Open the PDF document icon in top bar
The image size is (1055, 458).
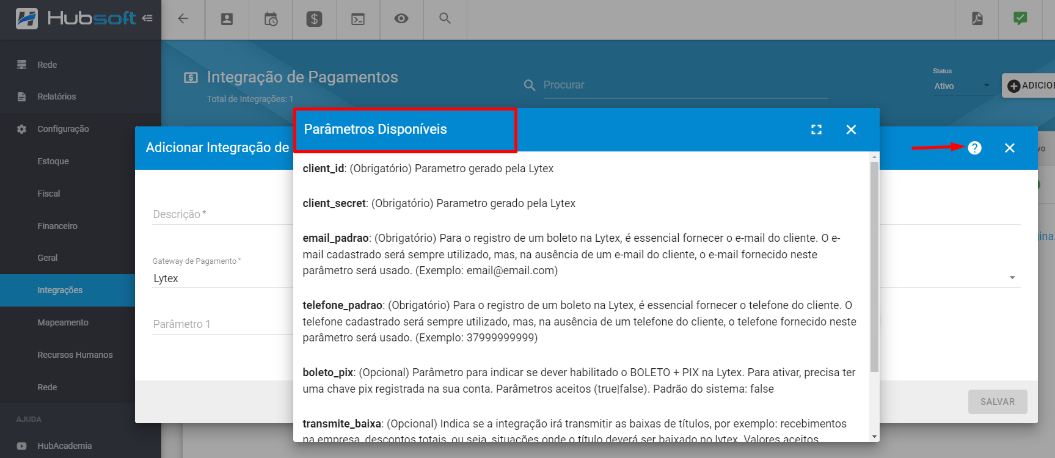coord(977,19)
